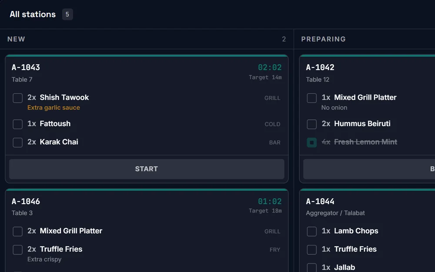Click the Jallab item name
Viewport: 435px width, 272px height.
click(x=345, y=267)
